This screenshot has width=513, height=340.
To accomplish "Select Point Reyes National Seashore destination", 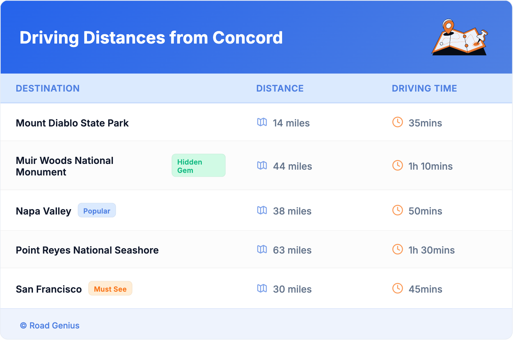I will 87,250.
